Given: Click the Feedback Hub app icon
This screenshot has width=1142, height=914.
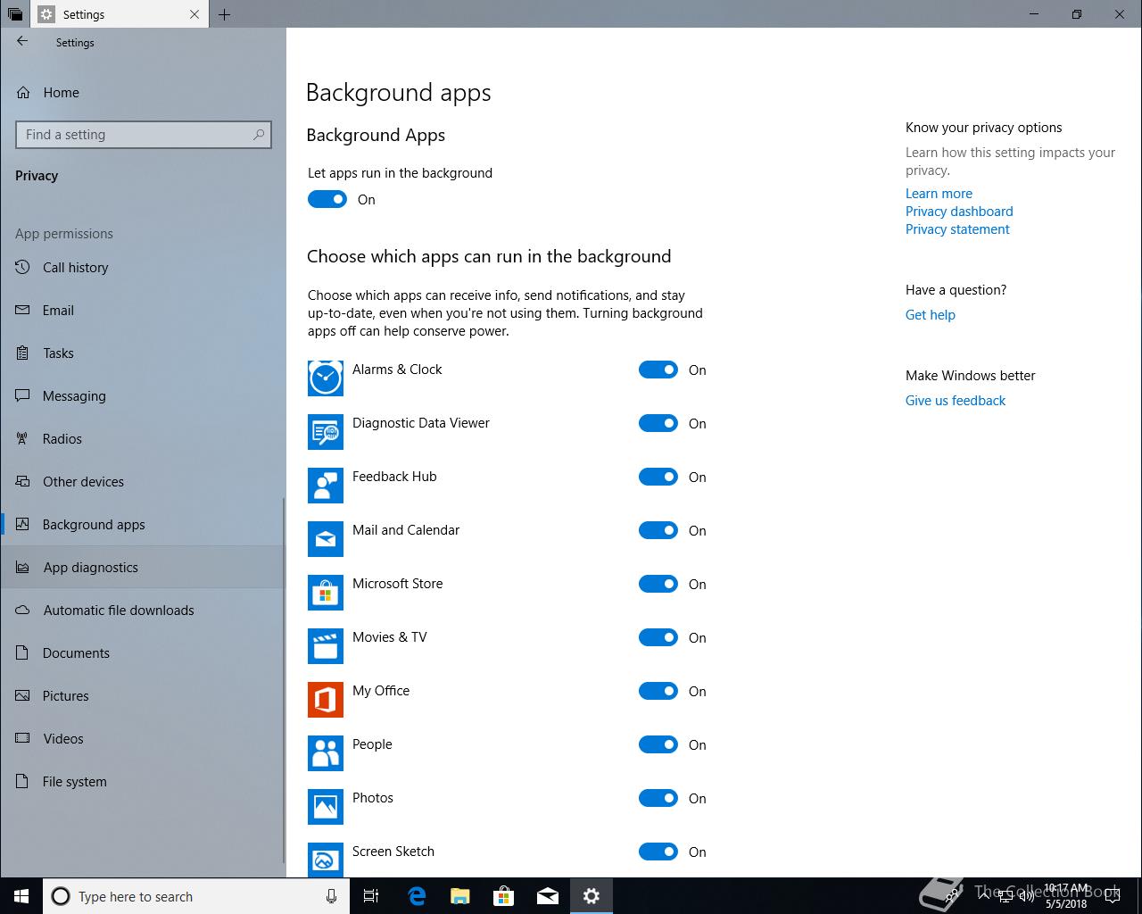Looking at the screenshot, I should pos(326,486).
